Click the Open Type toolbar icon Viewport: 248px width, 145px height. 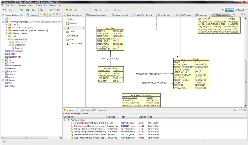pos(67,10)
